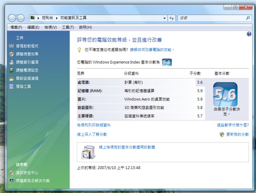Open the 說明(H) menu
This screenshot has width=256, height=193.
coord(85,27)
